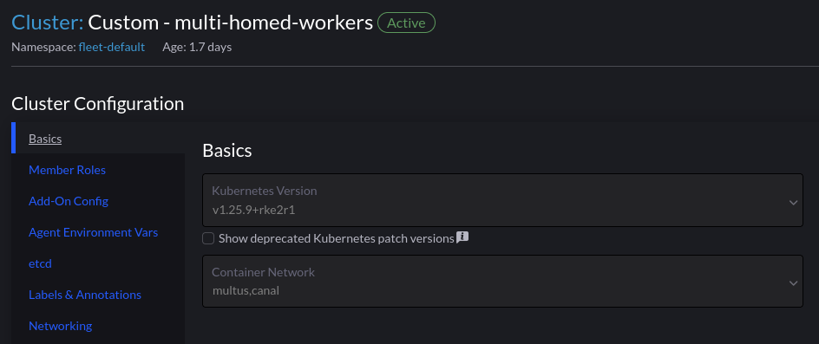Viewport: 819px width, 344px height.
Task: Open the Add-On Config tab
Action: pyautogui.click(x=69, y=201)
